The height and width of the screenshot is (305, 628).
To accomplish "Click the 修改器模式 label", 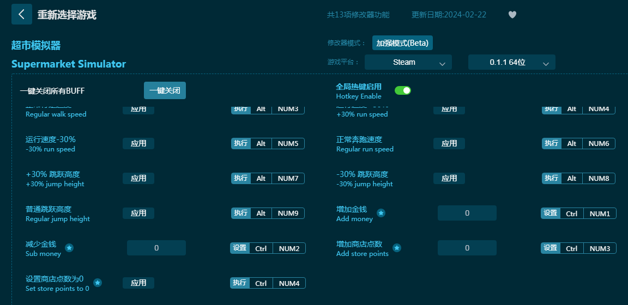I will (347, 43).
